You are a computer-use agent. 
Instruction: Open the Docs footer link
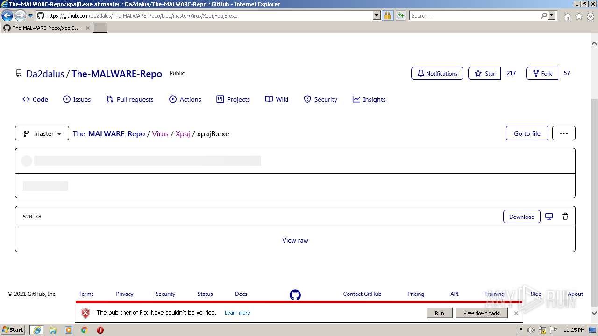[241, 294]
